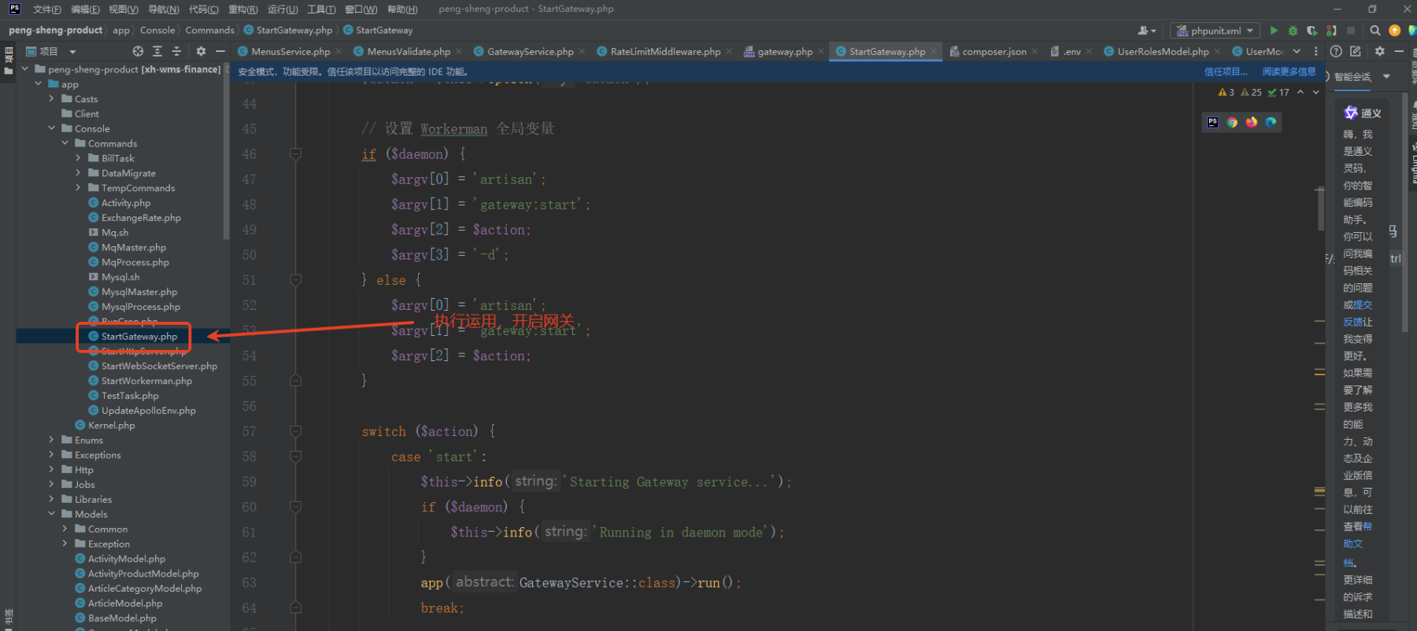
Task: Collapse the Commands folder in tree
Action: point(65,144)
